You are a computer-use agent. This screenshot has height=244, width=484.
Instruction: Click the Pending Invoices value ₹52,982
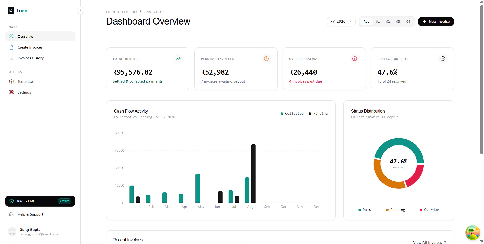[215, 72]
